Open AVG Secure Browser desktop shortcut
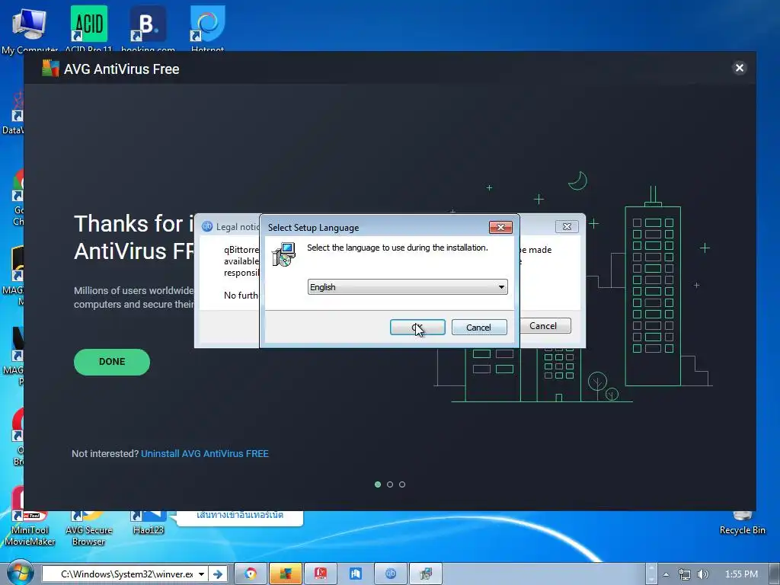This screenshot has height=585, width=780. [88, 529]
